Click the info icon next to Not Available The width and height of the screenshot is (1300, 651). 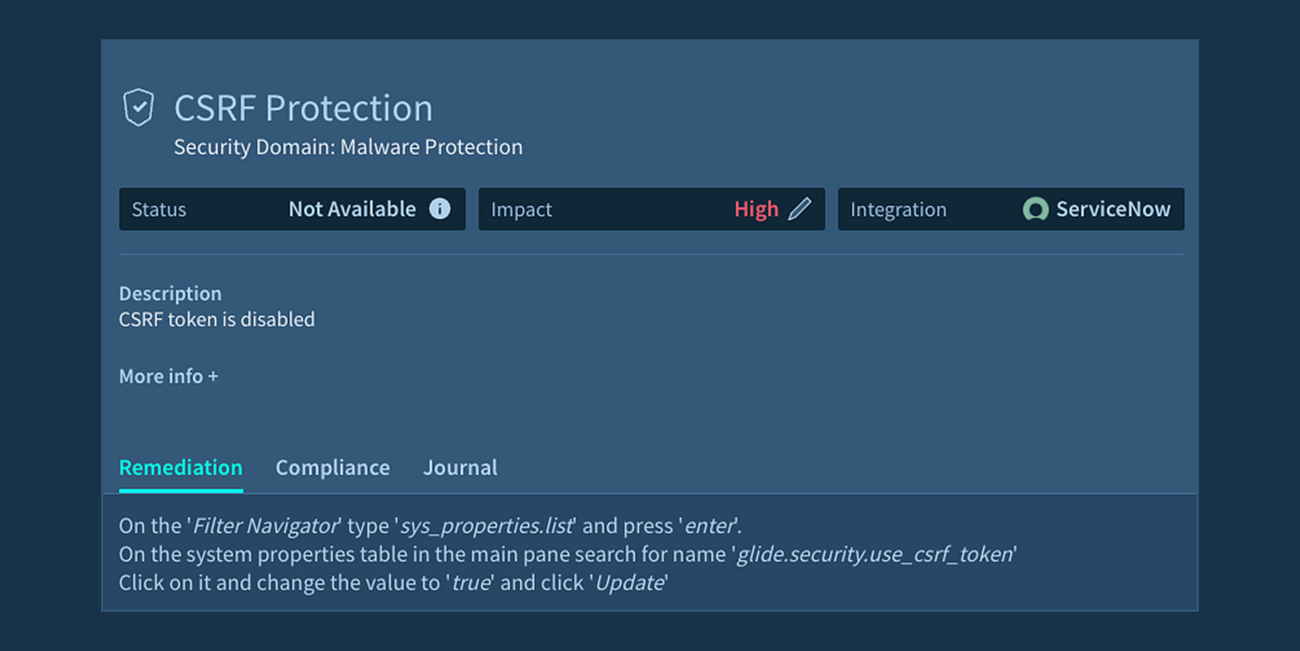click(440, 209)
